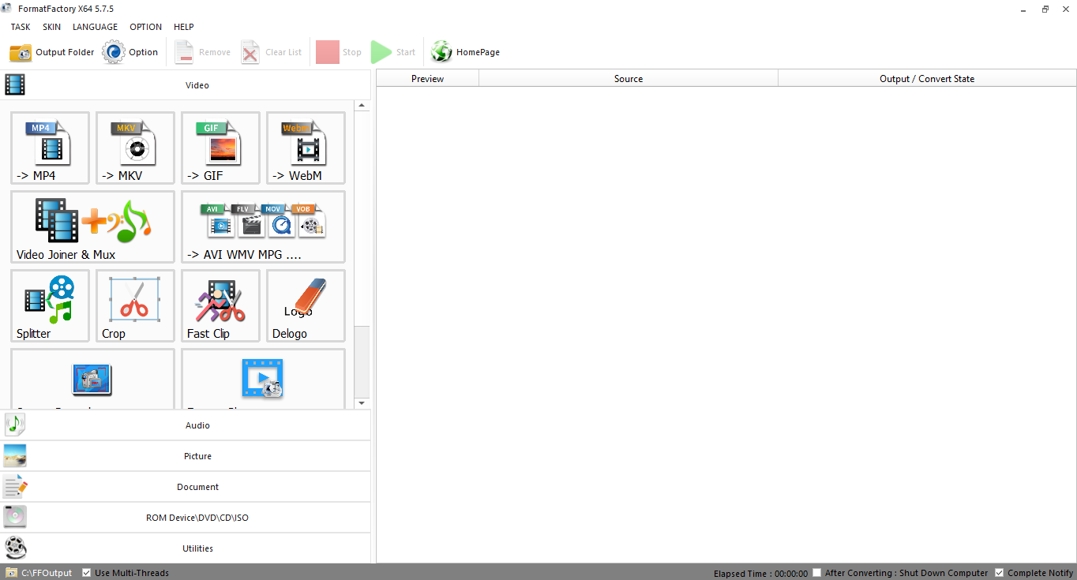This screenshot has height=580, width=1077.
Task: Click the Audio music note icon
Action: [x=15, y=425]
